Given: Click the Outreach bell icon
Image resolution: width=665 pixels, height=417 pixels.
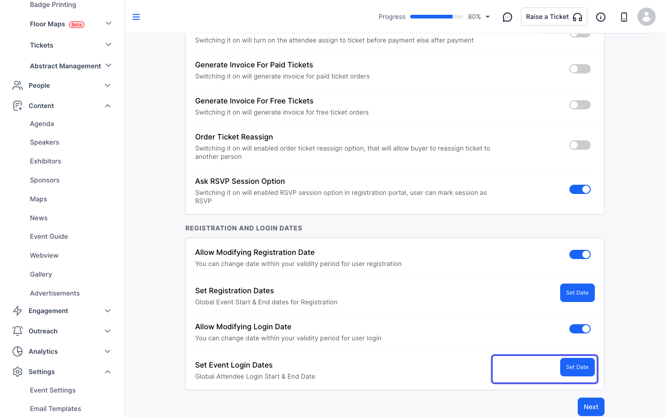Looking at the screenshot, I should tap(18, 331).
